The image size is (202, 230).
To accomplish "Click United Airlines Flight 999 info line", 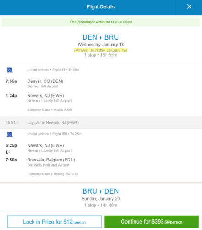I will 54,134.
